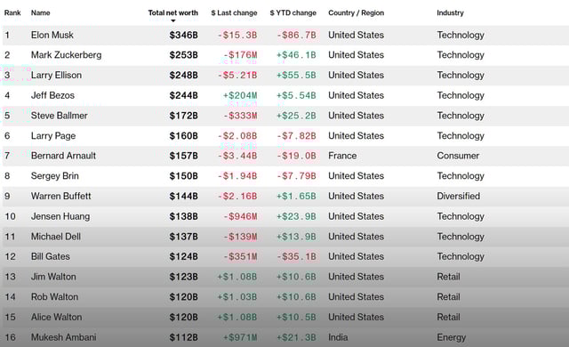Open Bill Gates profile link
The width and height of the screenshot is (569, 347).
(51, 256)
